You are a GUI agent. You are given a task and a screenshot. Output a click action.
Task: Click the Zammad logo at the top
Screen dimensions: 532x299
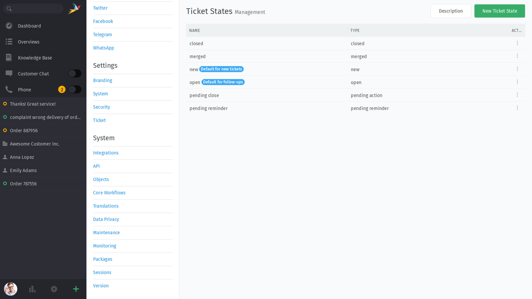(71, 8)
